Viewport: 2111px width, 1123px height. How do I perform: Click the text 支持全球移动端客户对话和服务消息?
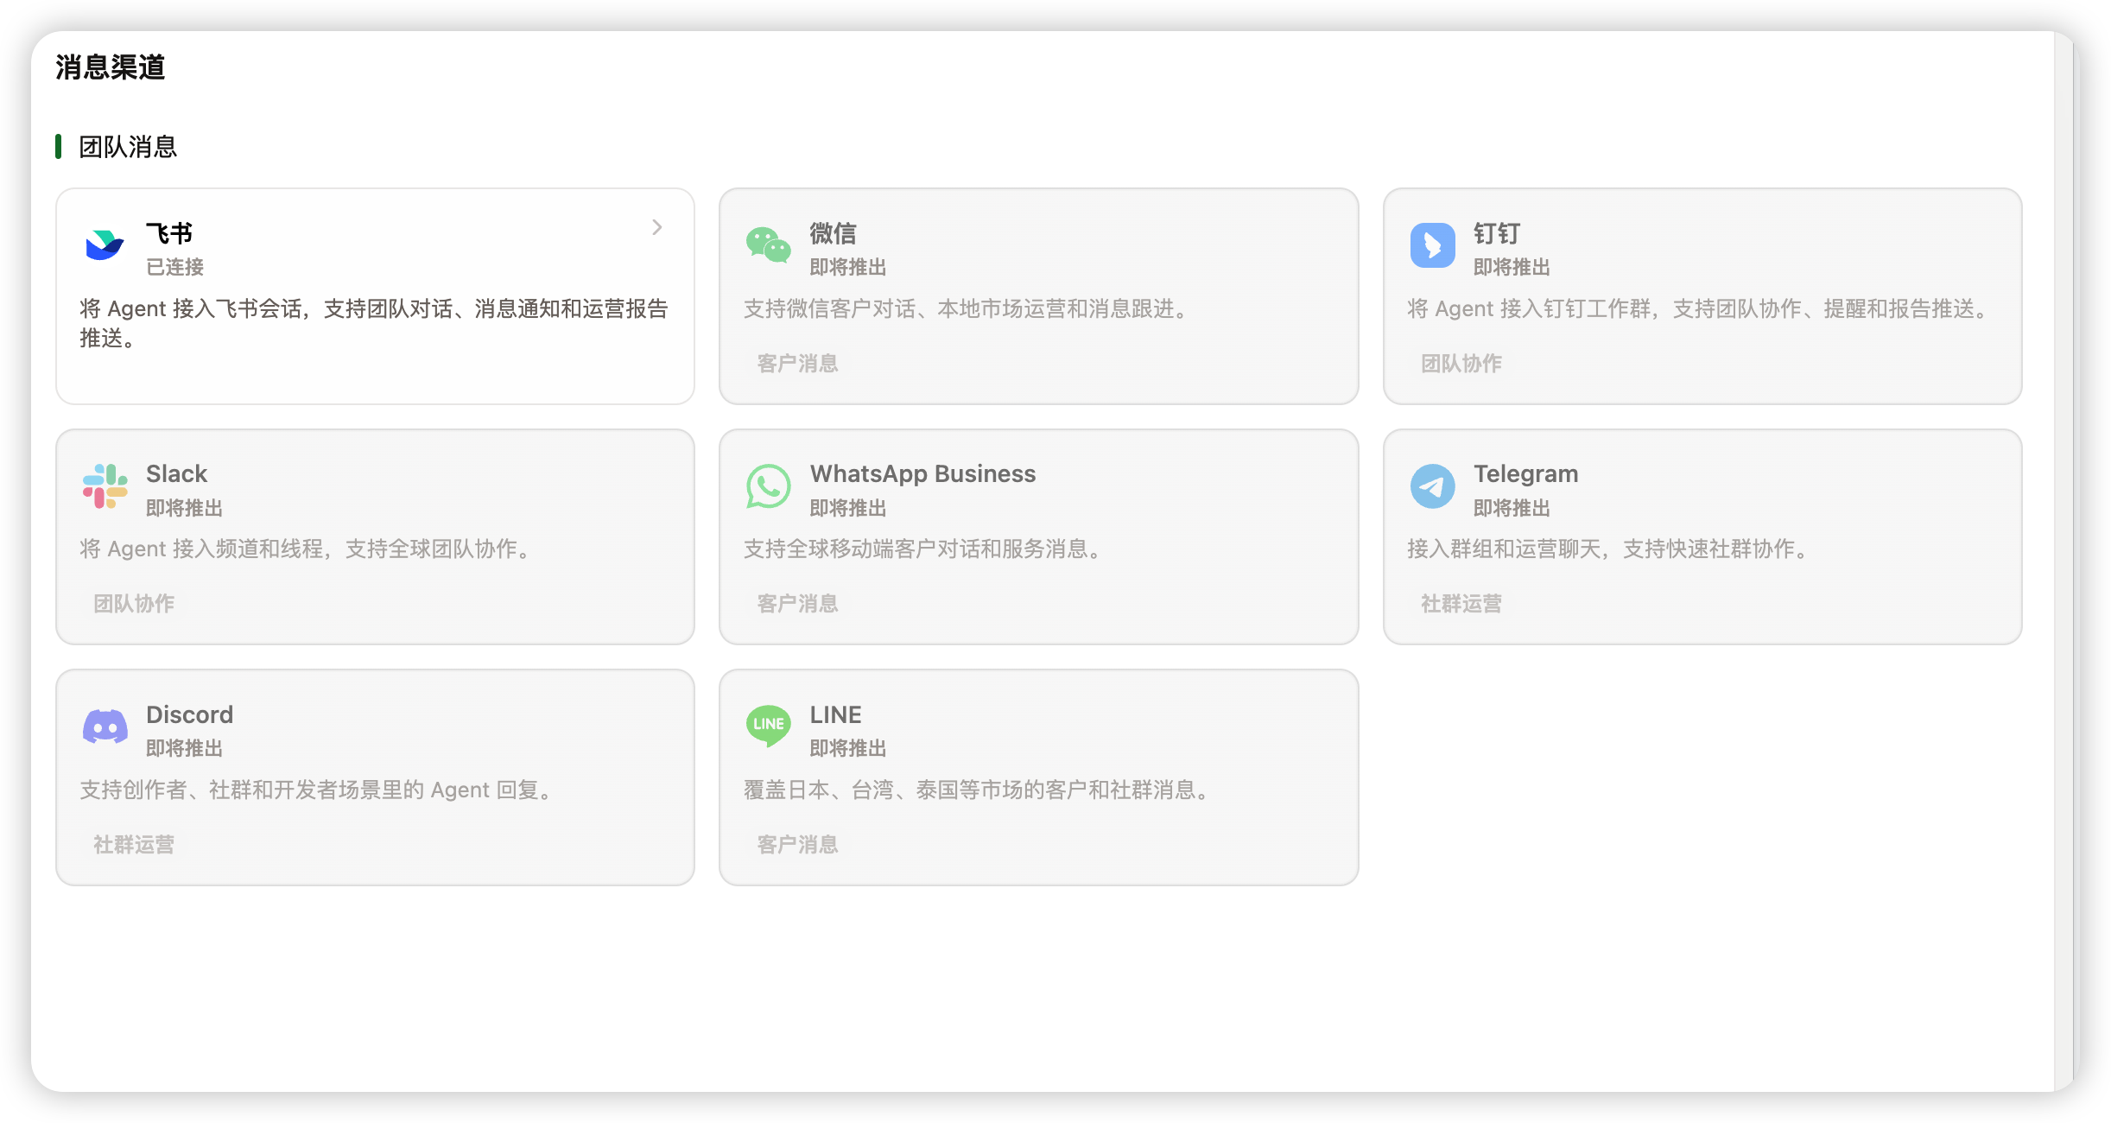[x=922, y=549]
